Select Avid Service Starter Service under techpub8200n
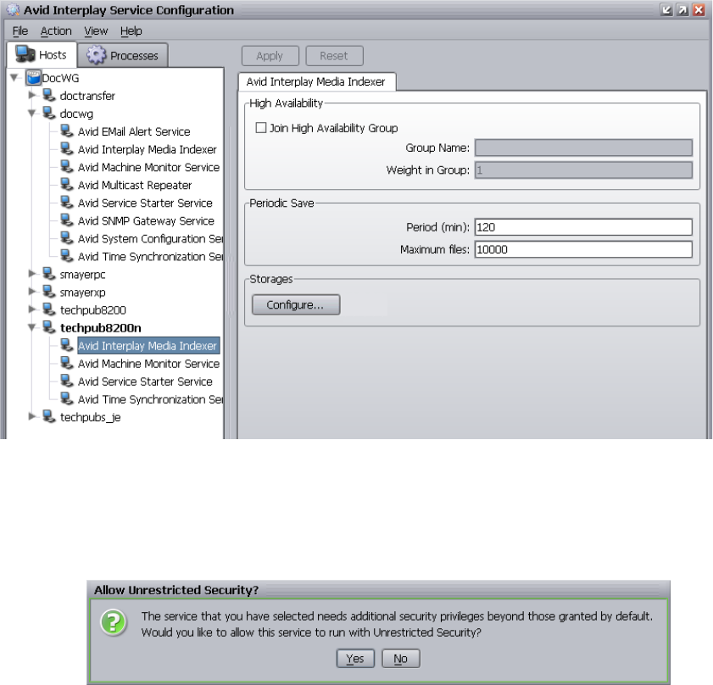 click(x=145, y=381)
